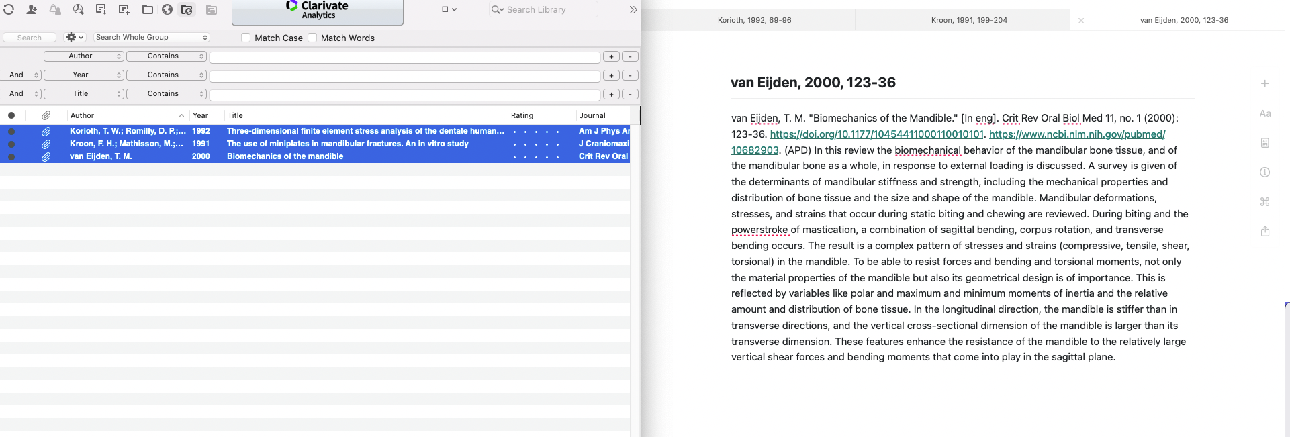1290x437 pixels.
Task: Enable the Match Words checkbox
Action: [x=312, y=38]
